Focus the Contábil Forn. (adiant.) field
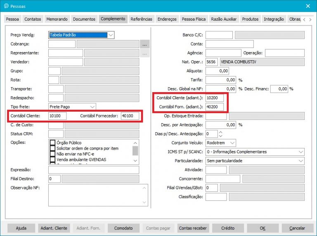This screenshot has height=236, width=317. point(215,107)
